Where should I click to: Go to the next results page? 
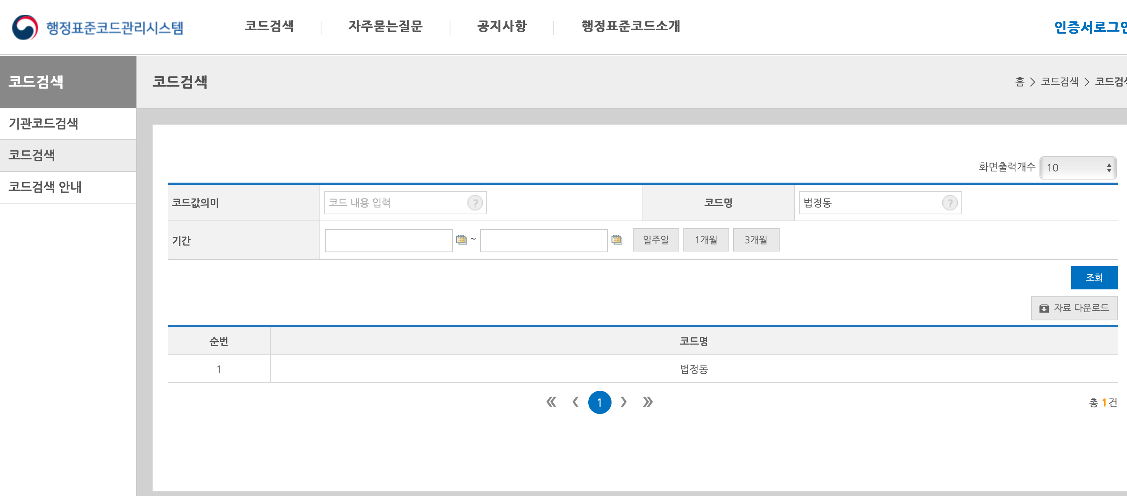[x=624, y=402]
